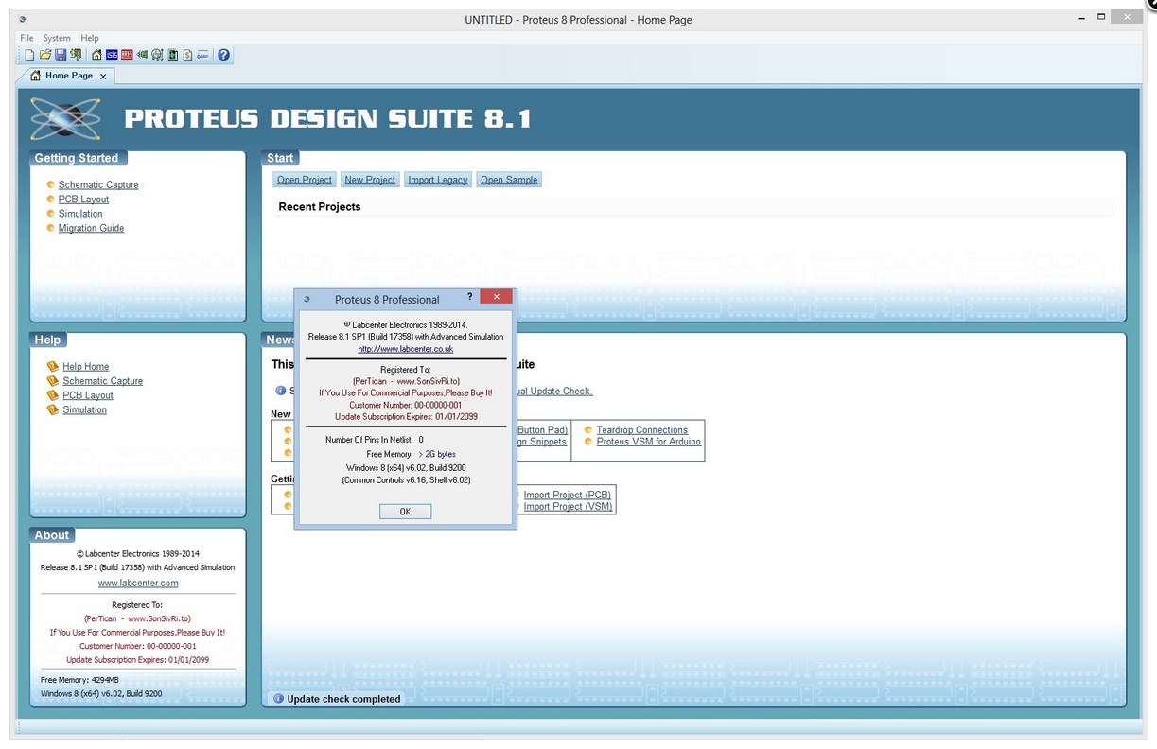
Task: Minimize the Proteus main window
Action: click(1080, 17)
